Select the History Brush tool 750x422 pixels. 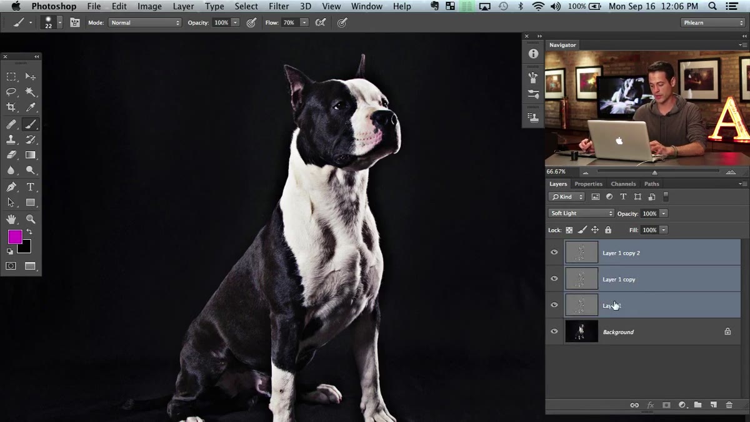click(x=30, y=140)
